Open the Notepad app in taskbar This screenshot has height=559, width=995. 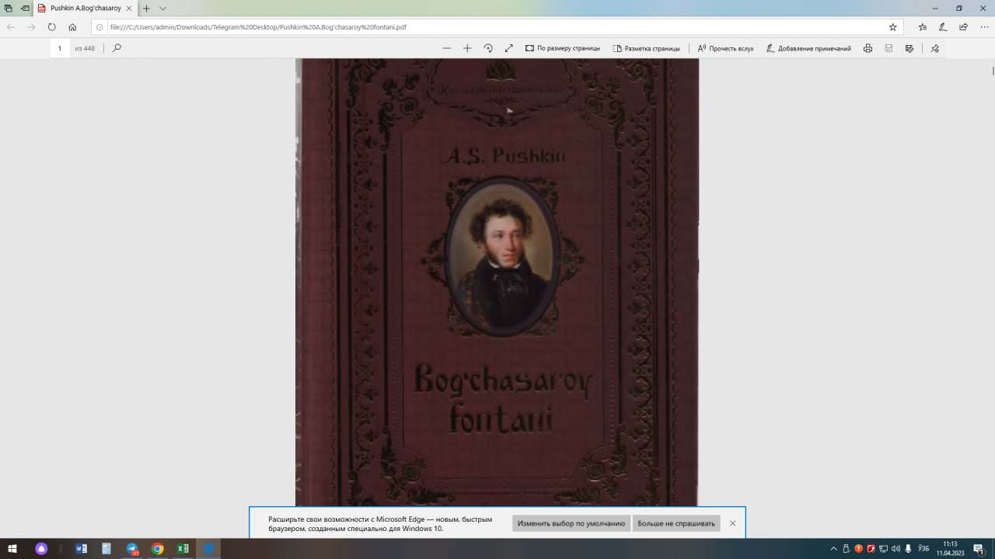point(106,549)
